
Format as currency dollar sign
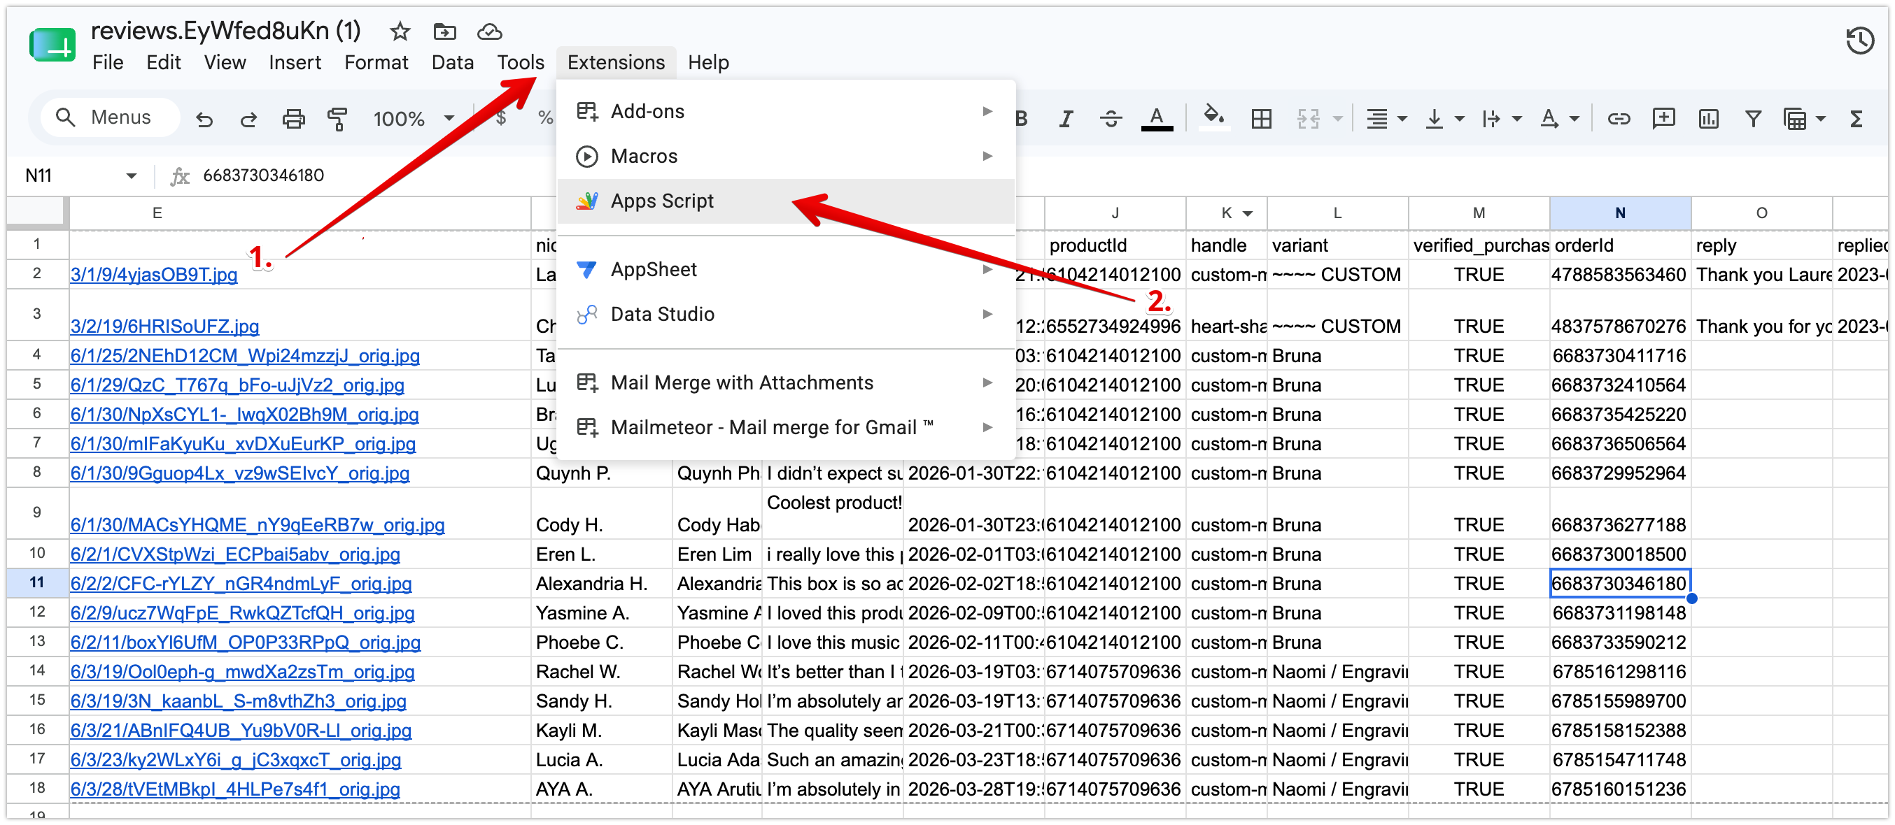tap(500, 118)
